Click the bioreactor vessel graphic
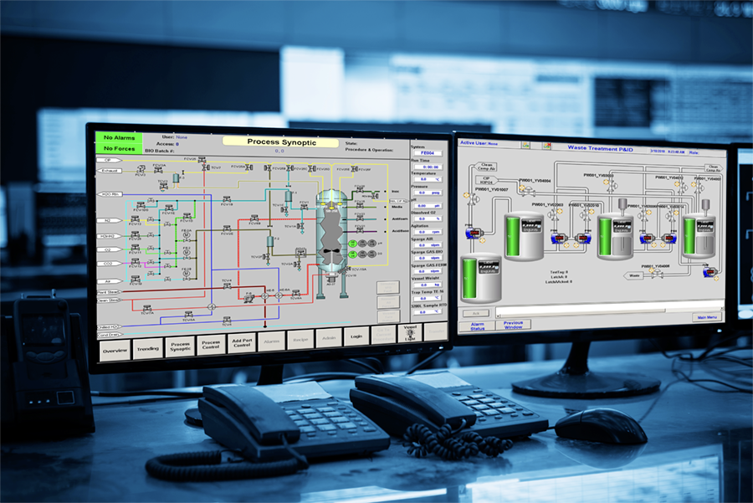The width and height of the screenshot is (753, 503). tap(331, 235)
